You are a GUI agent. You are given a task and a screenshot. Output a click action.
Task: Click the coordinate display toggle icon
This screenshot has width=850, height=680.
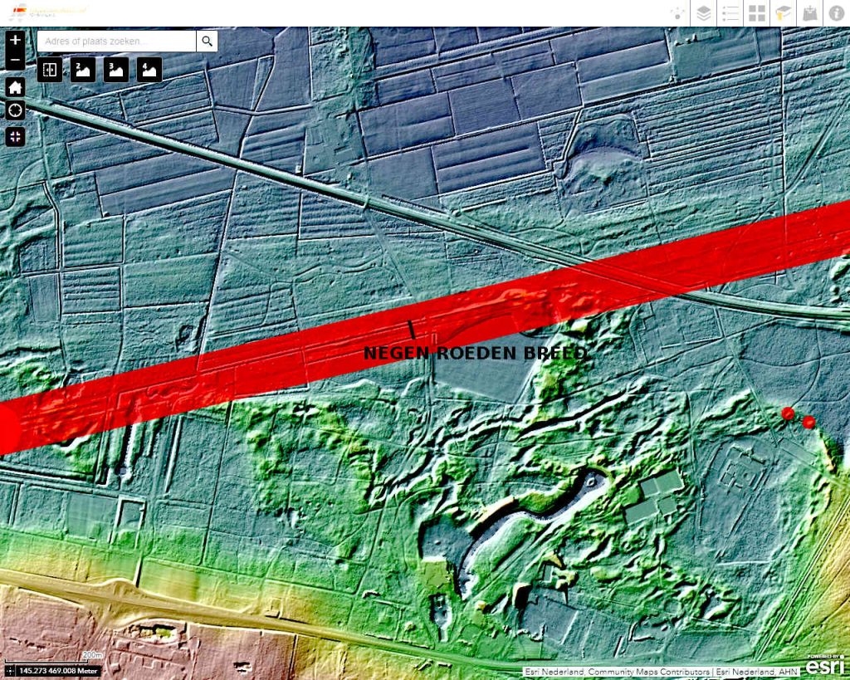click(9, 671)
